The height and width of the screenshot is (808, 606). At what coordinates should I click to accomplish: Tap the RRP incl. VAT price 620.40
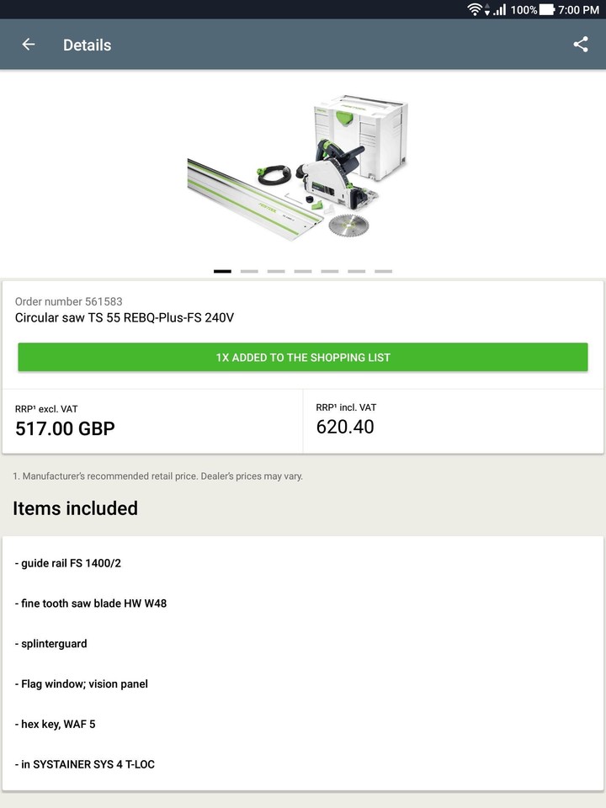[345, 427]
